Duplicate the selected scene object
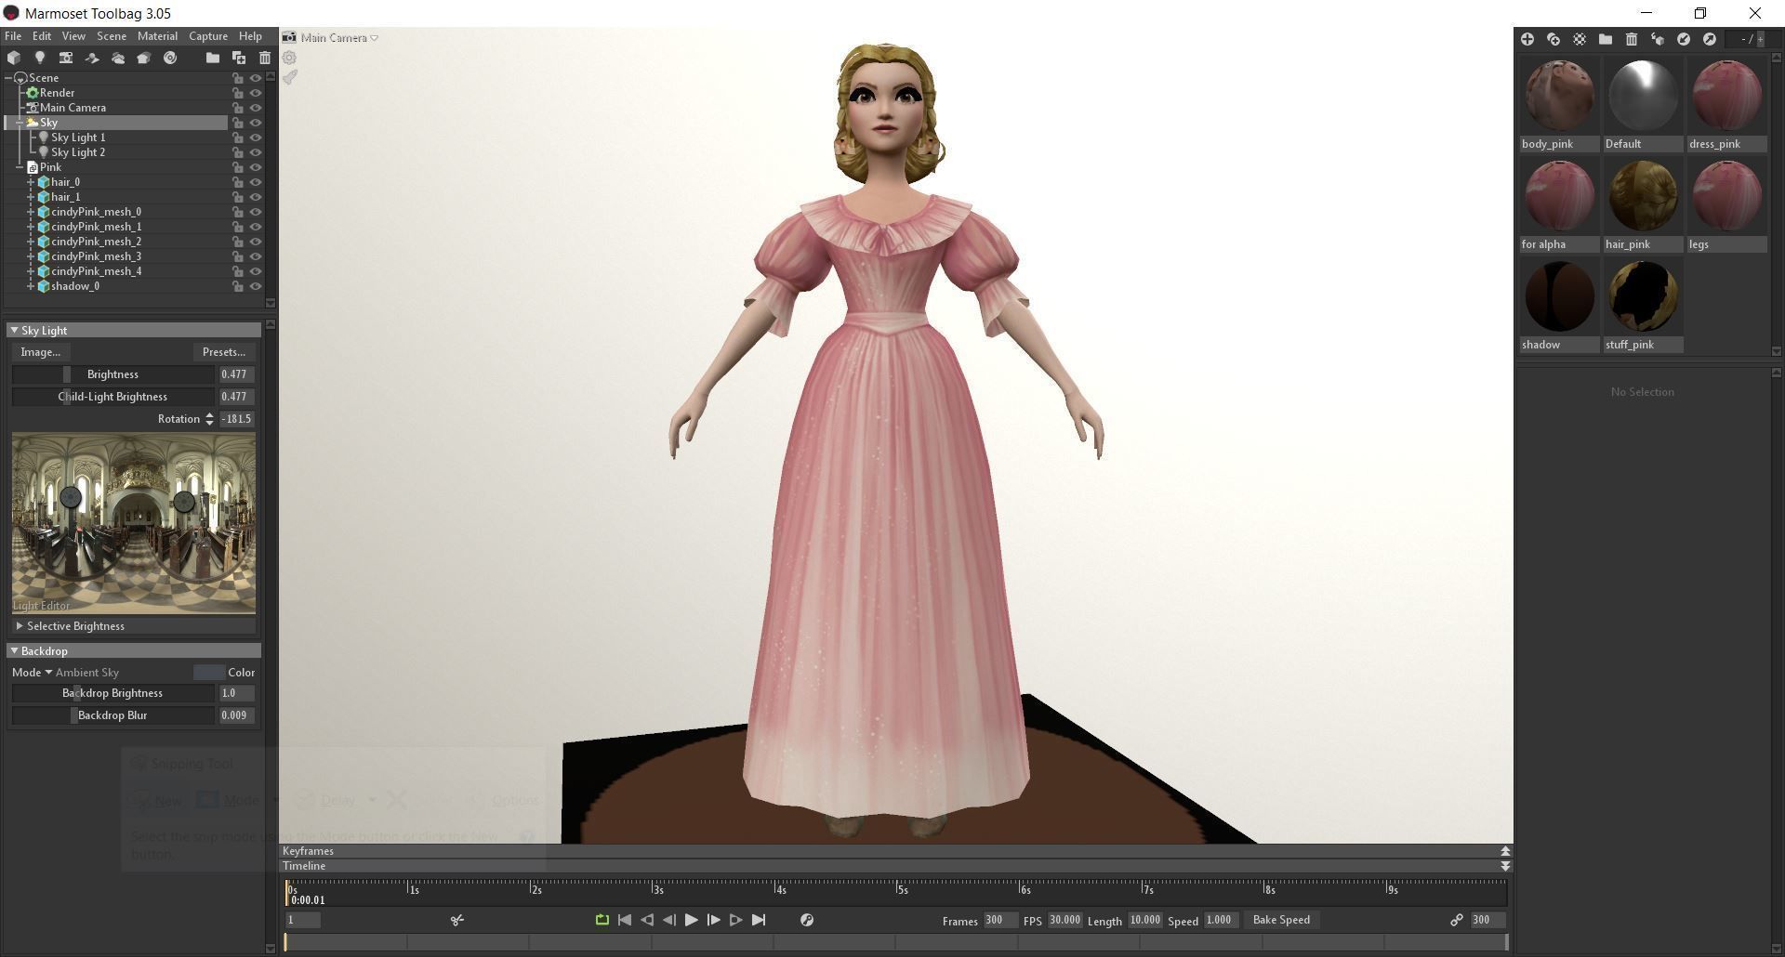Image resolution: width=1785 pixels, height=957 pixels. pos(239,58)
